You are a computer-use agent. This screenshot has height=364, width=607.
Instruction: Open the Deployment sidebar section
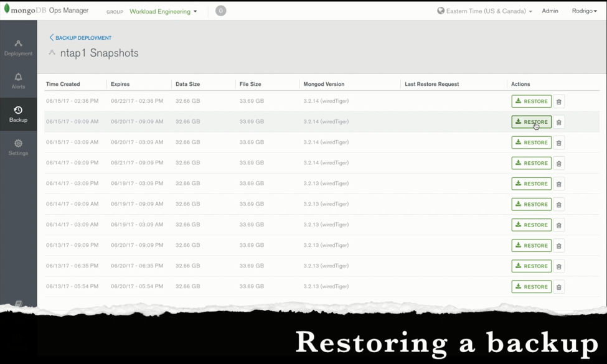[x=18, y=48]
